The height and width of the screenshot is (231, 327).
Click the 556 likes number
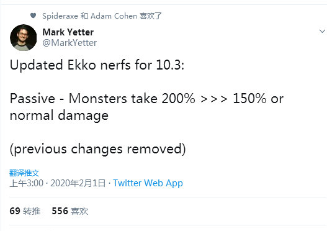(60, 211)
